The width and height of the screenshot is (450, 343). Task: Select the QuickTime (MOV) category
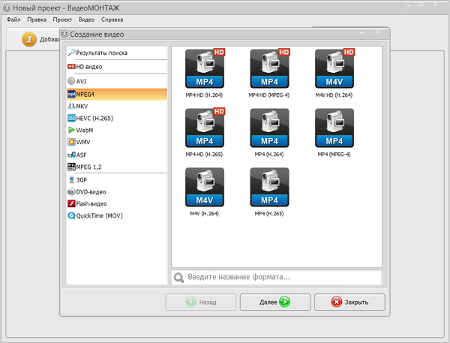(x=117, y=215)
